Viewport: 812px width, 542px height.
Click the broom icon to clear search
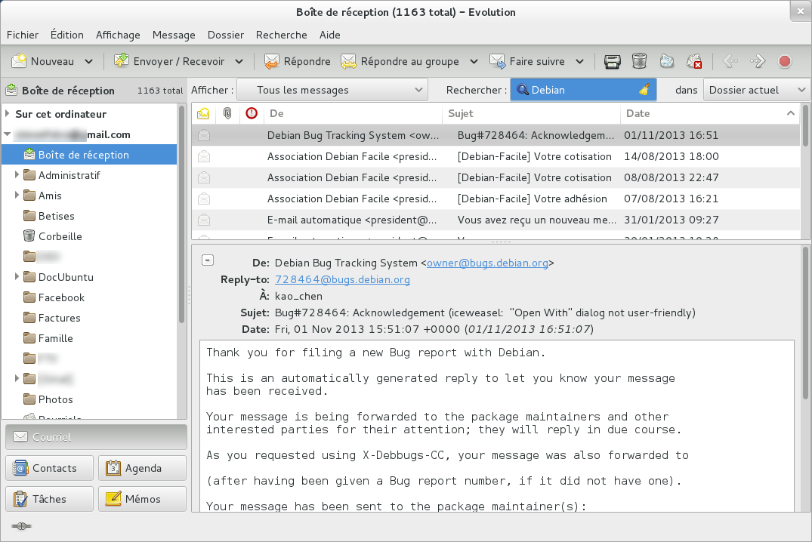[x=644, y=90]
